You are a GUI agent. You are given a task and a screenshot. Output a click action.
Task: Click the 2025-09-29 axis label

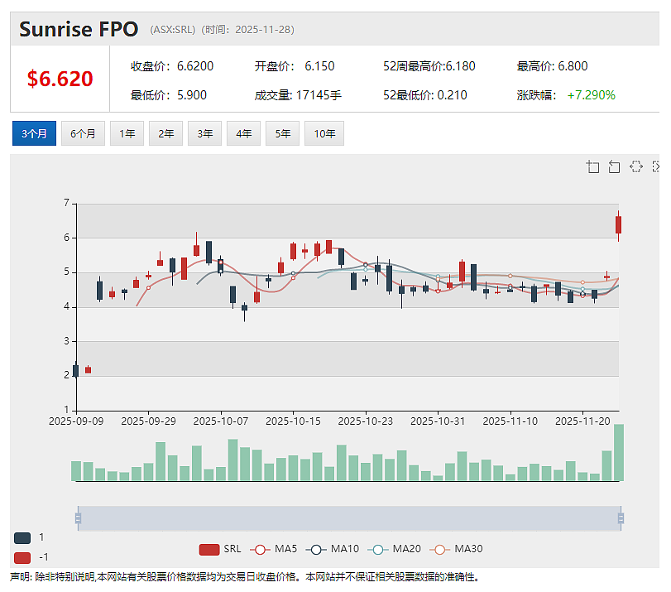148,421
